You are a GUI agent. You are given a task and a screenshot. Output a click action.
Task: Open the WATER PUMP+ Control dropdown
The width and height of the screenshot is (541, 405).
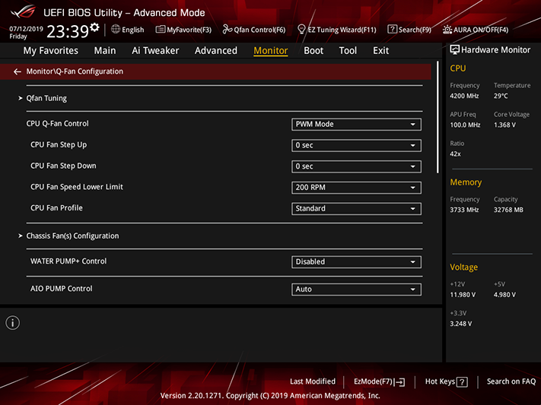point(356,261)
